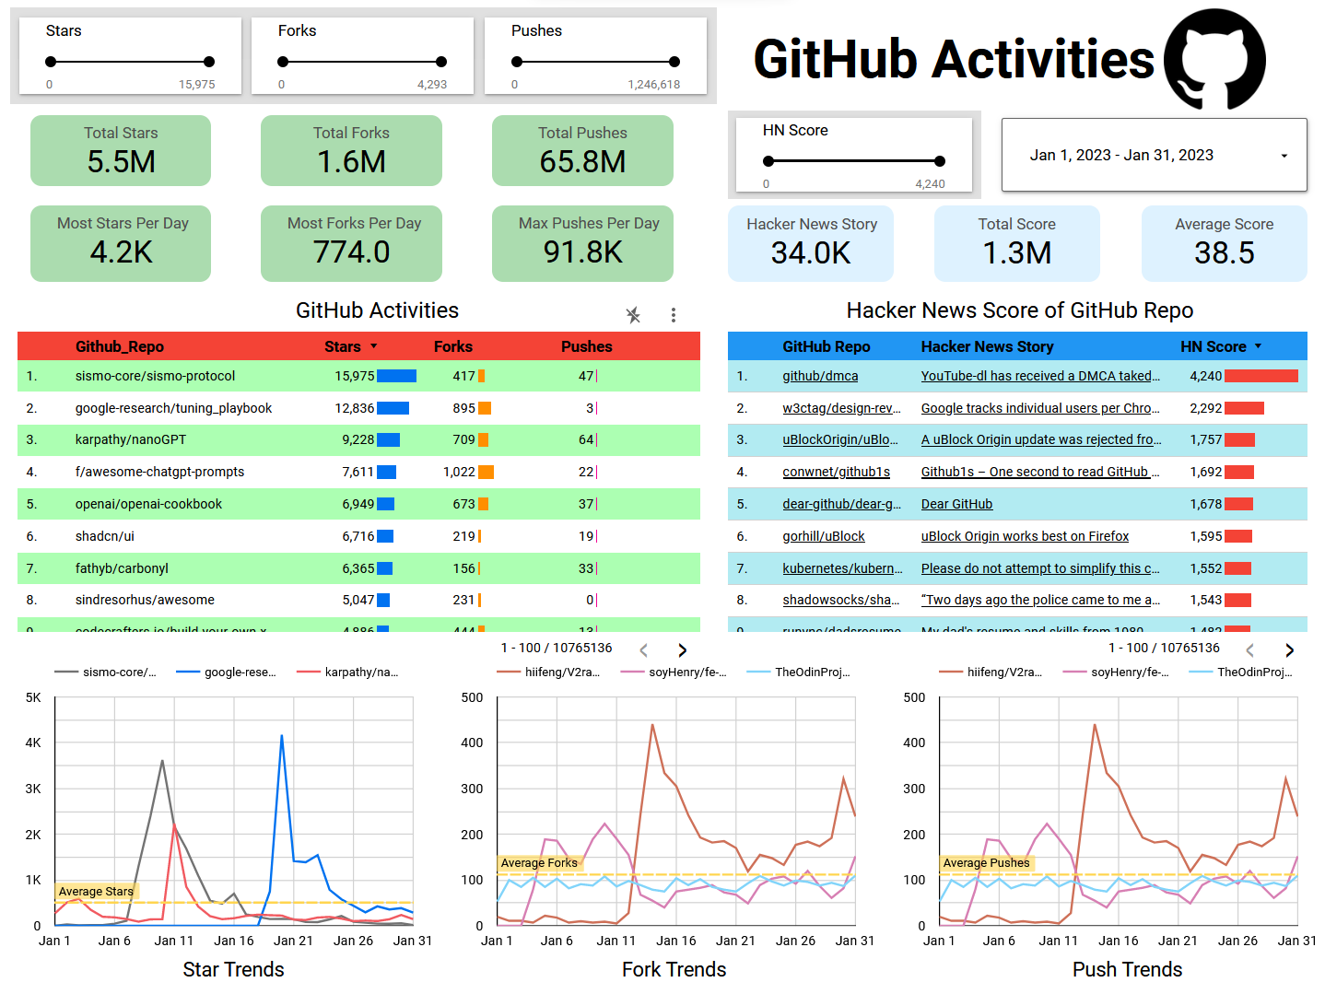
Task: Open the Jan 1 - Jan 31 date range selector
Action: point(1153,155)
